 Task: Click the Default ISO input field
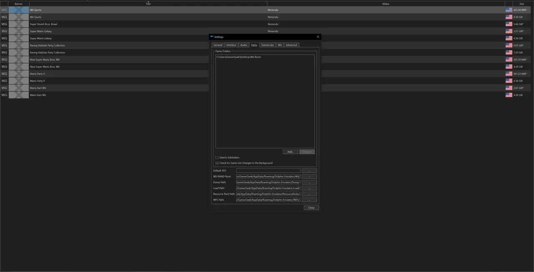(268, 171)
